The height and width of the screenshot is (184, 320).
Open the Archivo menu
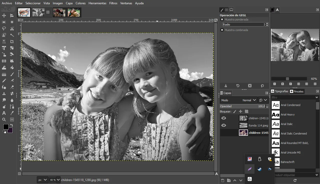tap(7, 3)
